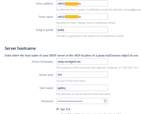Viewport: 141px width, 114px height.
Task: Click into the Subject prefix field
Action: pos(82,30)
